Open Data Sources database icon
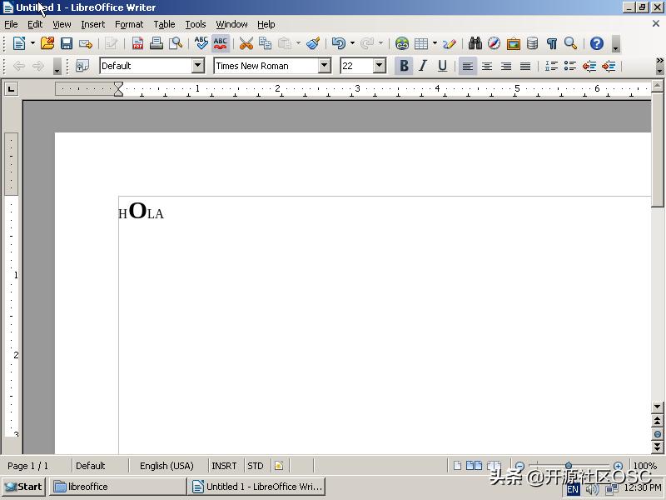666x500 pixels. click(532, 43)
